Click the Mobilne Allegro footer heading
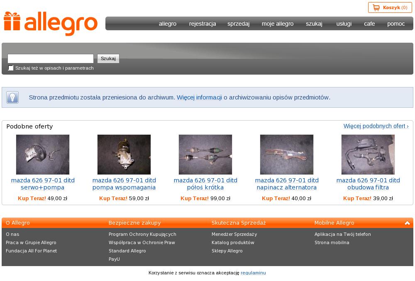Screen dimensions: 415x281 tap(334, 223)
